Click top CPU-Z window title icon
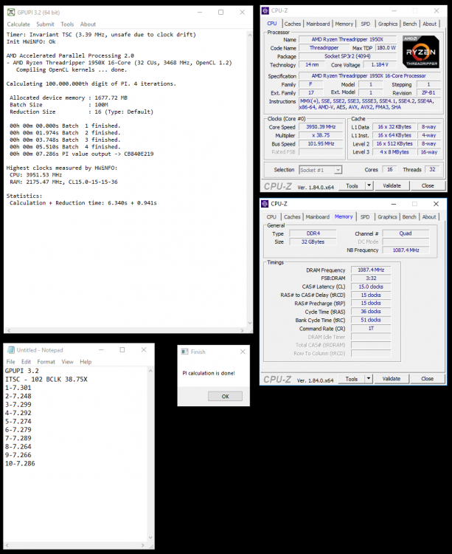Image resolution: width=452 pixels, height=554 pixels. (265, 10)
